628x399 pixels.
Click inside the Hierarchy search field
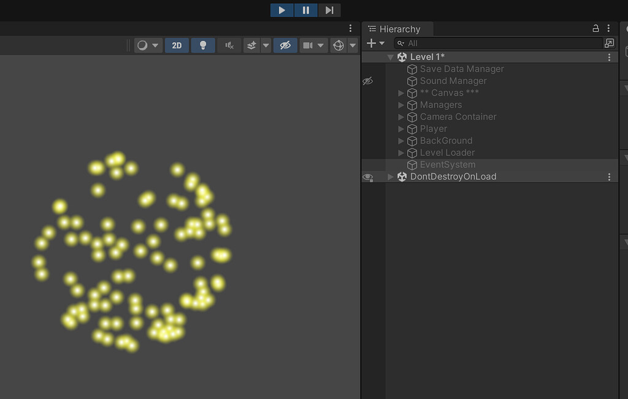491,43
